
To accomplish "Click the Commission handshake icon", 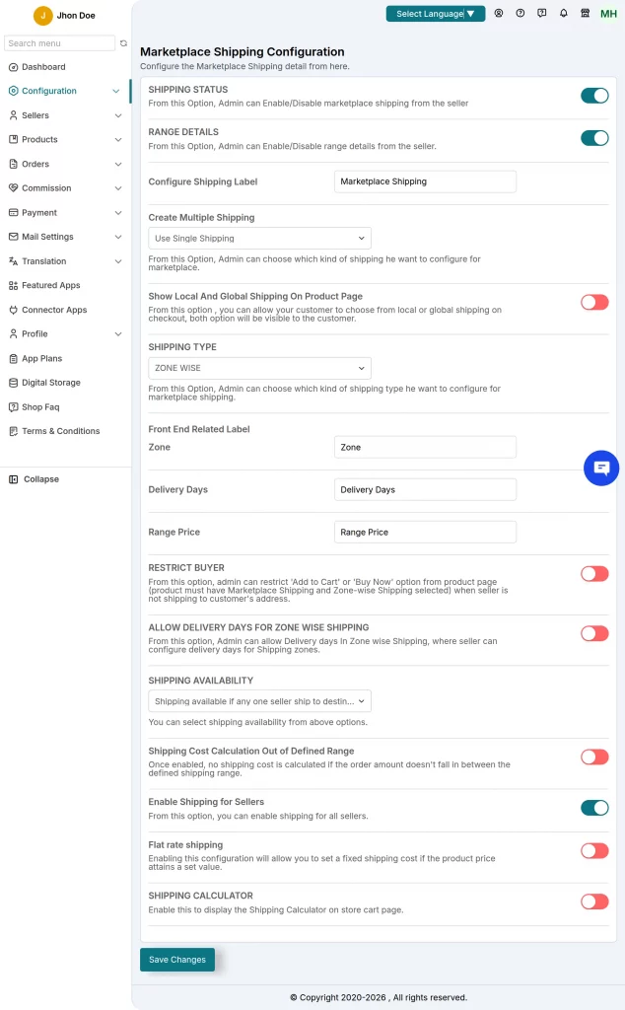I will 13,188.
